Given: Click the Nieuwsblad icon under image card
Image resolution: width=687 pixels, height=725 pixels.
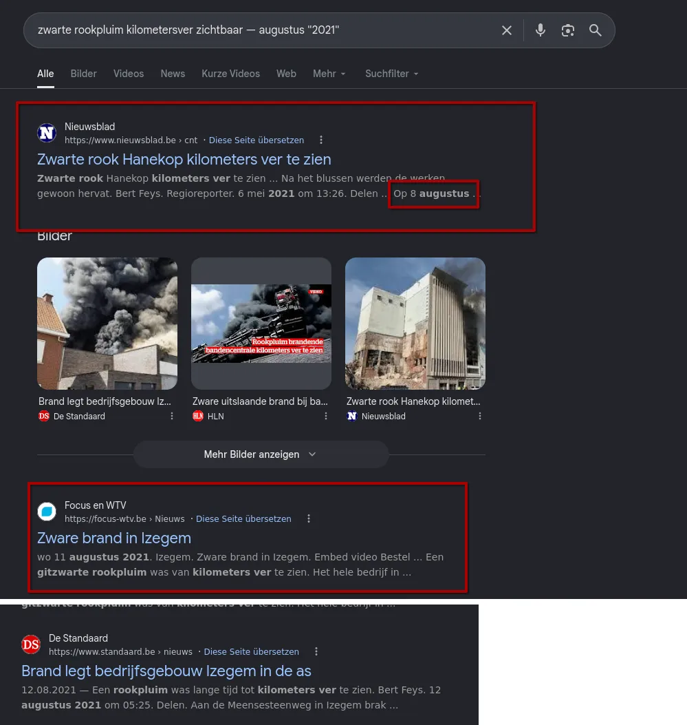Looking at the screenshot, I should (352, 416).
